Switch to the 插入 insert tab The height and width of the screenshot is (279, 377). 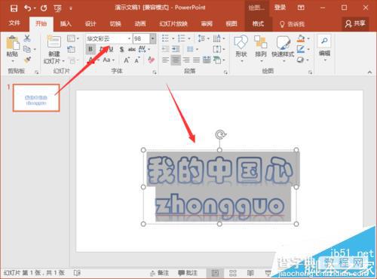tap(66, 24)
